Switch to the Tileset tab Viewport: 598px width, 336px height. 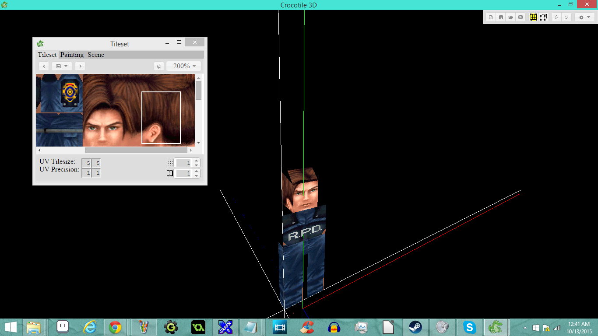pos(47,55)
